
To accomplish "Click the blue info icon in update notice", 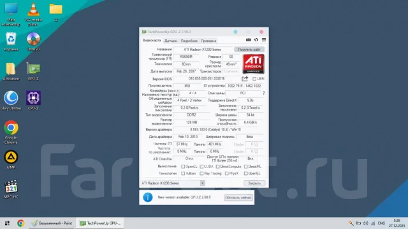I will (x=147, y=197).
